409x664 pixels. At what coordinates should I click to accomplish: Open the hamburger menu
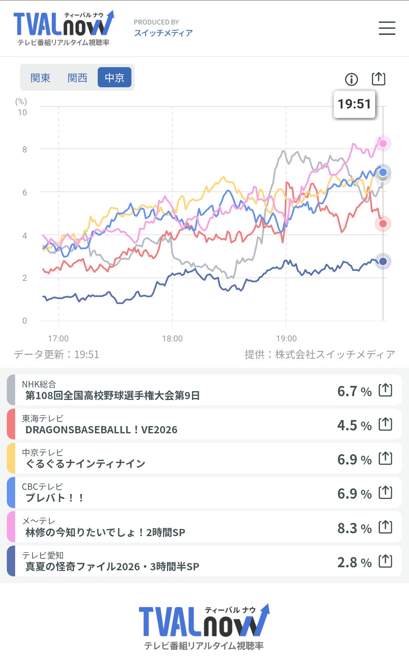[387, 28]
